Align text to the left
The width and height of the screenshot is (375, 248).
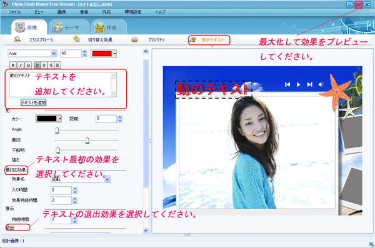point(37,65)
